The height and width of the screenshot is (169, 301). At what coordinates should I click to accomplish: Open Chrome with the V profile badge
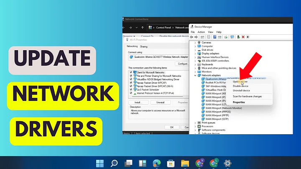199,163
